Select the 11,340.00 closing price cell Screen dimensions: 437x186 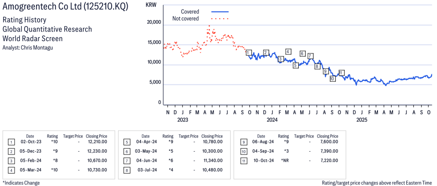[x=212, y=160]
